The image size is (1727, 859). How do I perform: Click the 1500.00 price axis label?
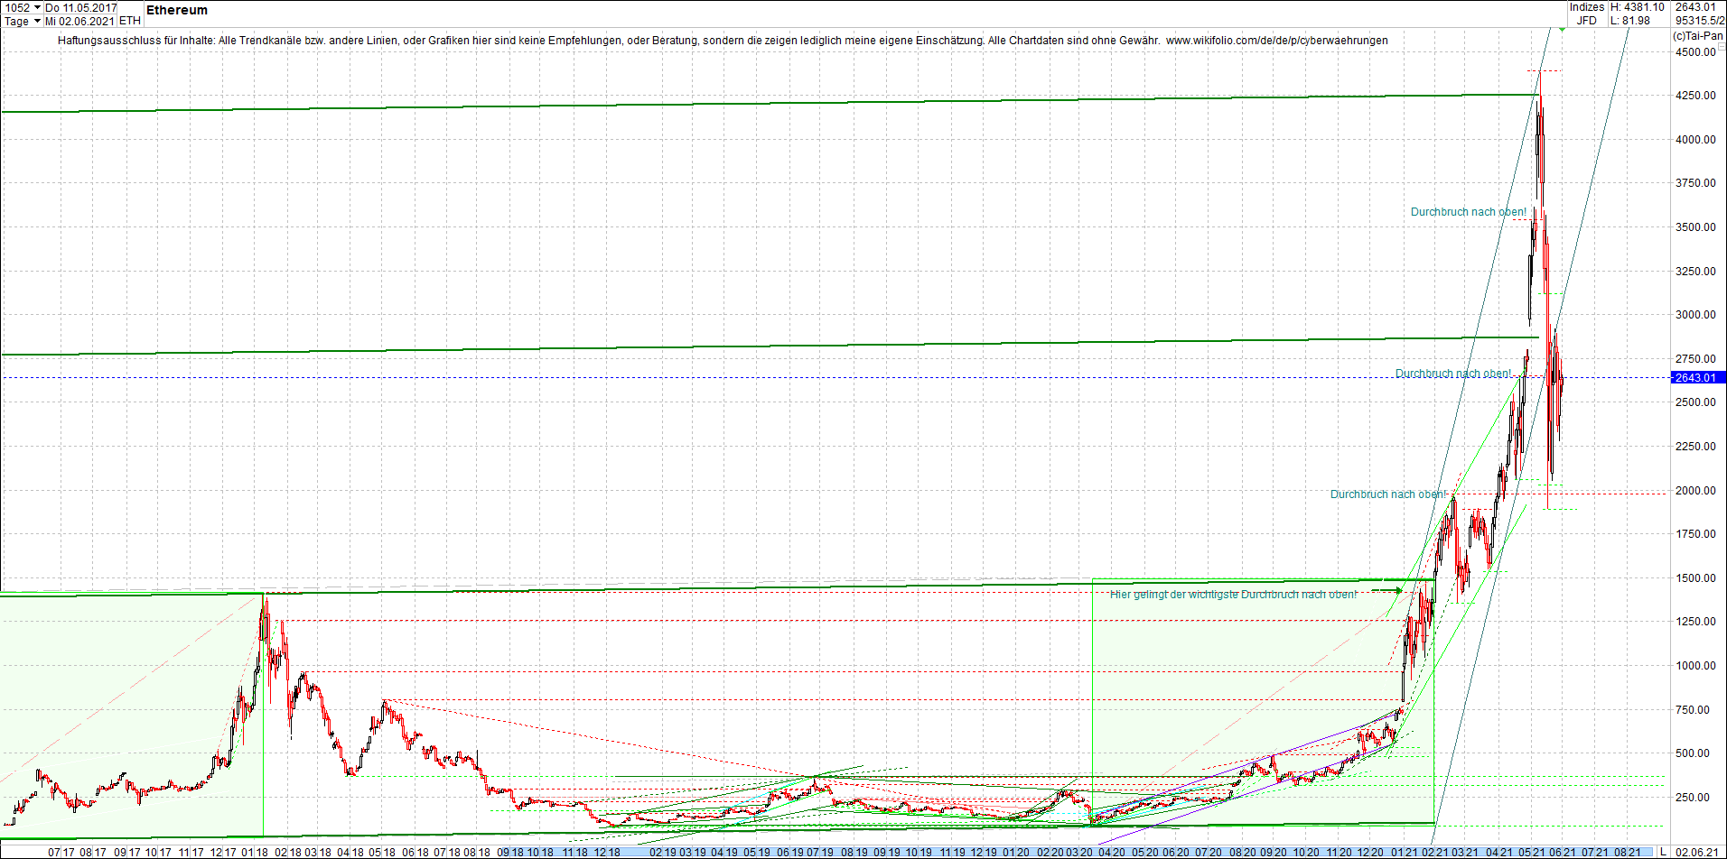point(1695,578)
